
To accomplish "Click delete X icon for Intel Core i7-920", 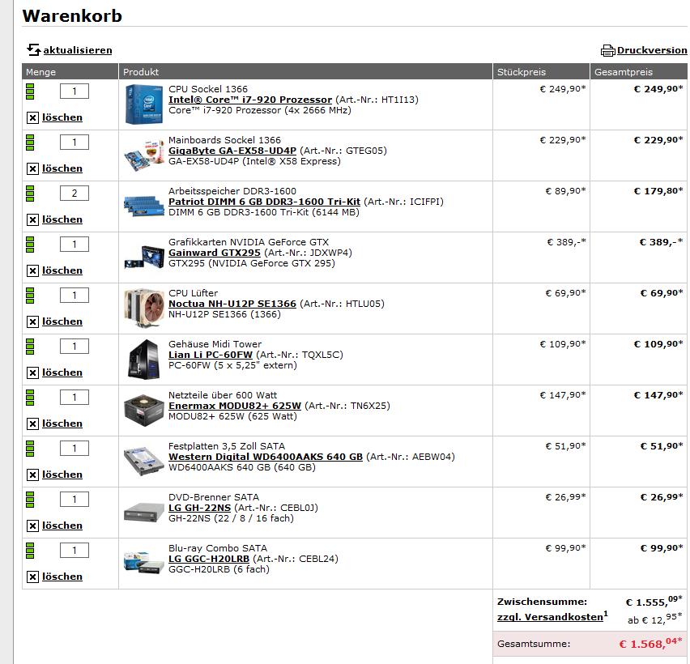I will point(32,117).
